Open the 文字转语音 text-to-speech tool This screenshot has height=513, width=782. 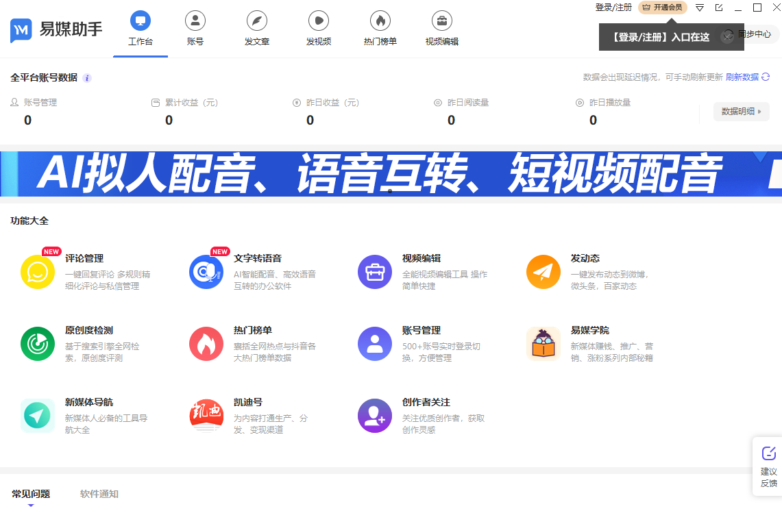coord(206,271)
